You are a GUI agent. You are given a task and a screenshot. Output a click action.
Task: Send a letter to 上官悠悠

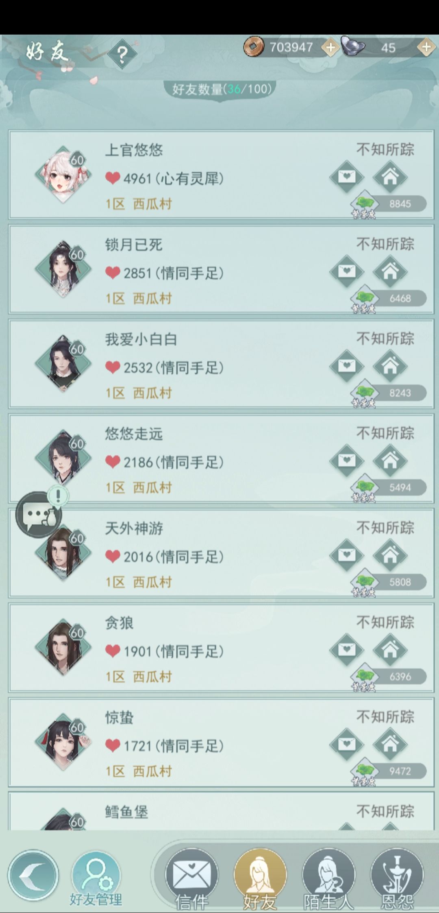coord(347,177)
